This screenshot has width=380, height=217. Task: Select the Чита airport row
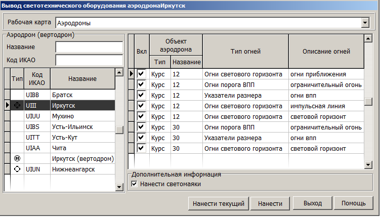81,148
